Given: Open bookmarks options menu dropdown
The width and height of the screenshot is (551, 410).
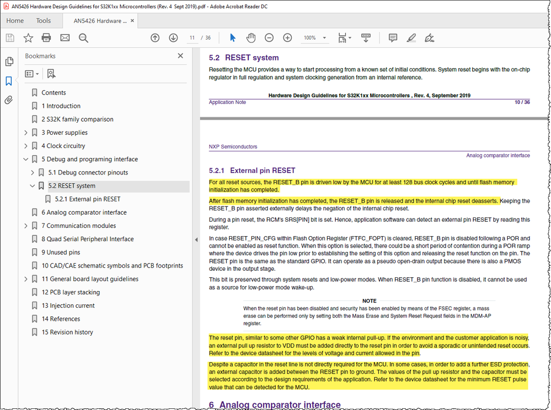Looking at the screenshot, I should [31, 74].
